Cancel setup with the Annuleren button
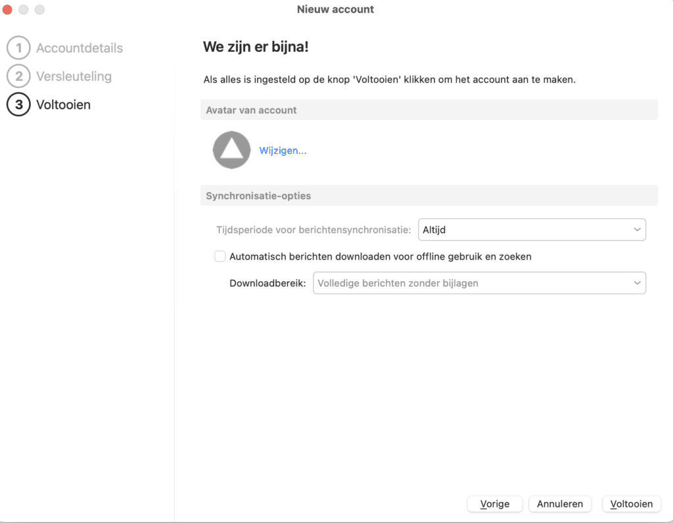The height and width of the screenshot is (523, 673). [560, 504]
